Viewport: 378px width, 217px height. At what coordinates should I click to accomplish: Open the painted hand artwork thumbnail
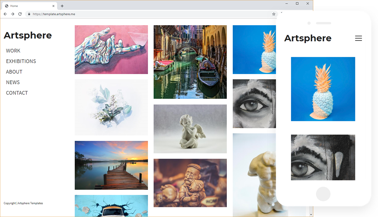pos(111,50)
